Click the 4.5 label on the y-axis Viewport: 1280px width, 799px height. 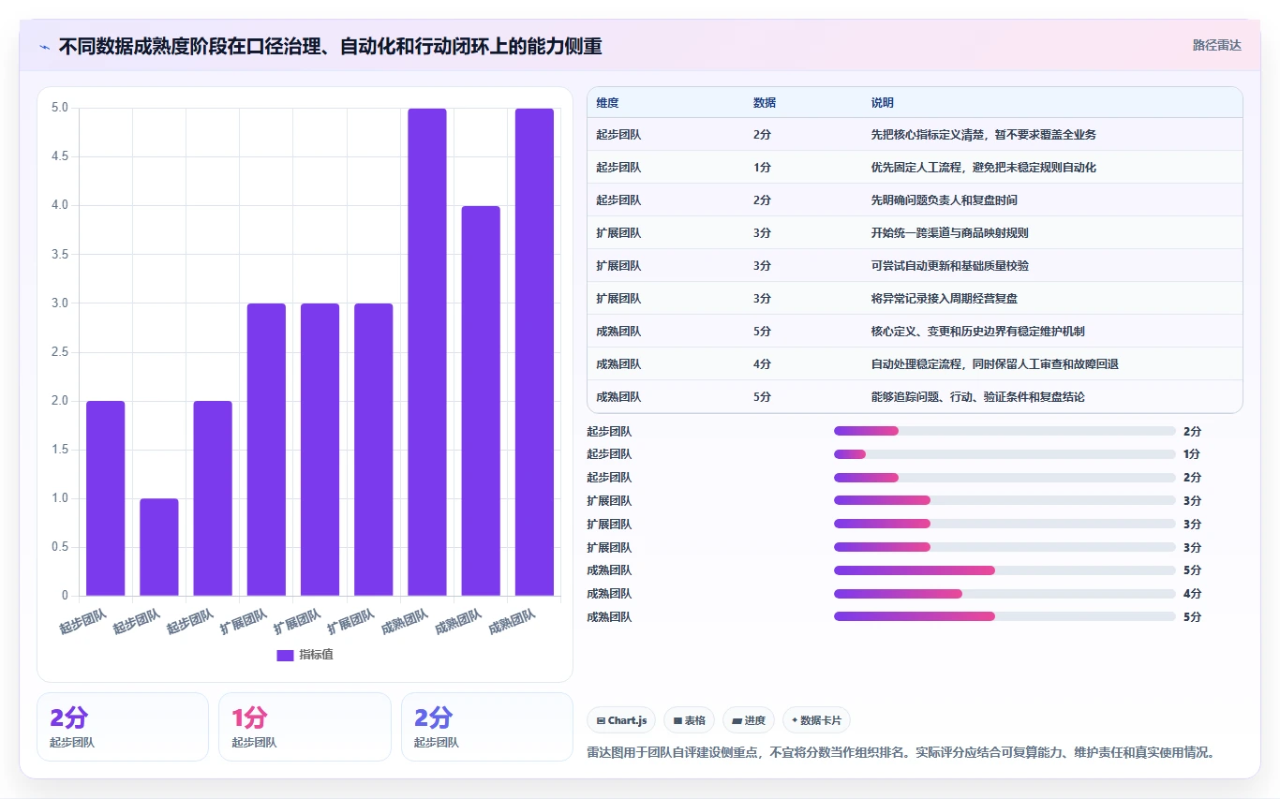pyautogui.click(x=59, y=156)
